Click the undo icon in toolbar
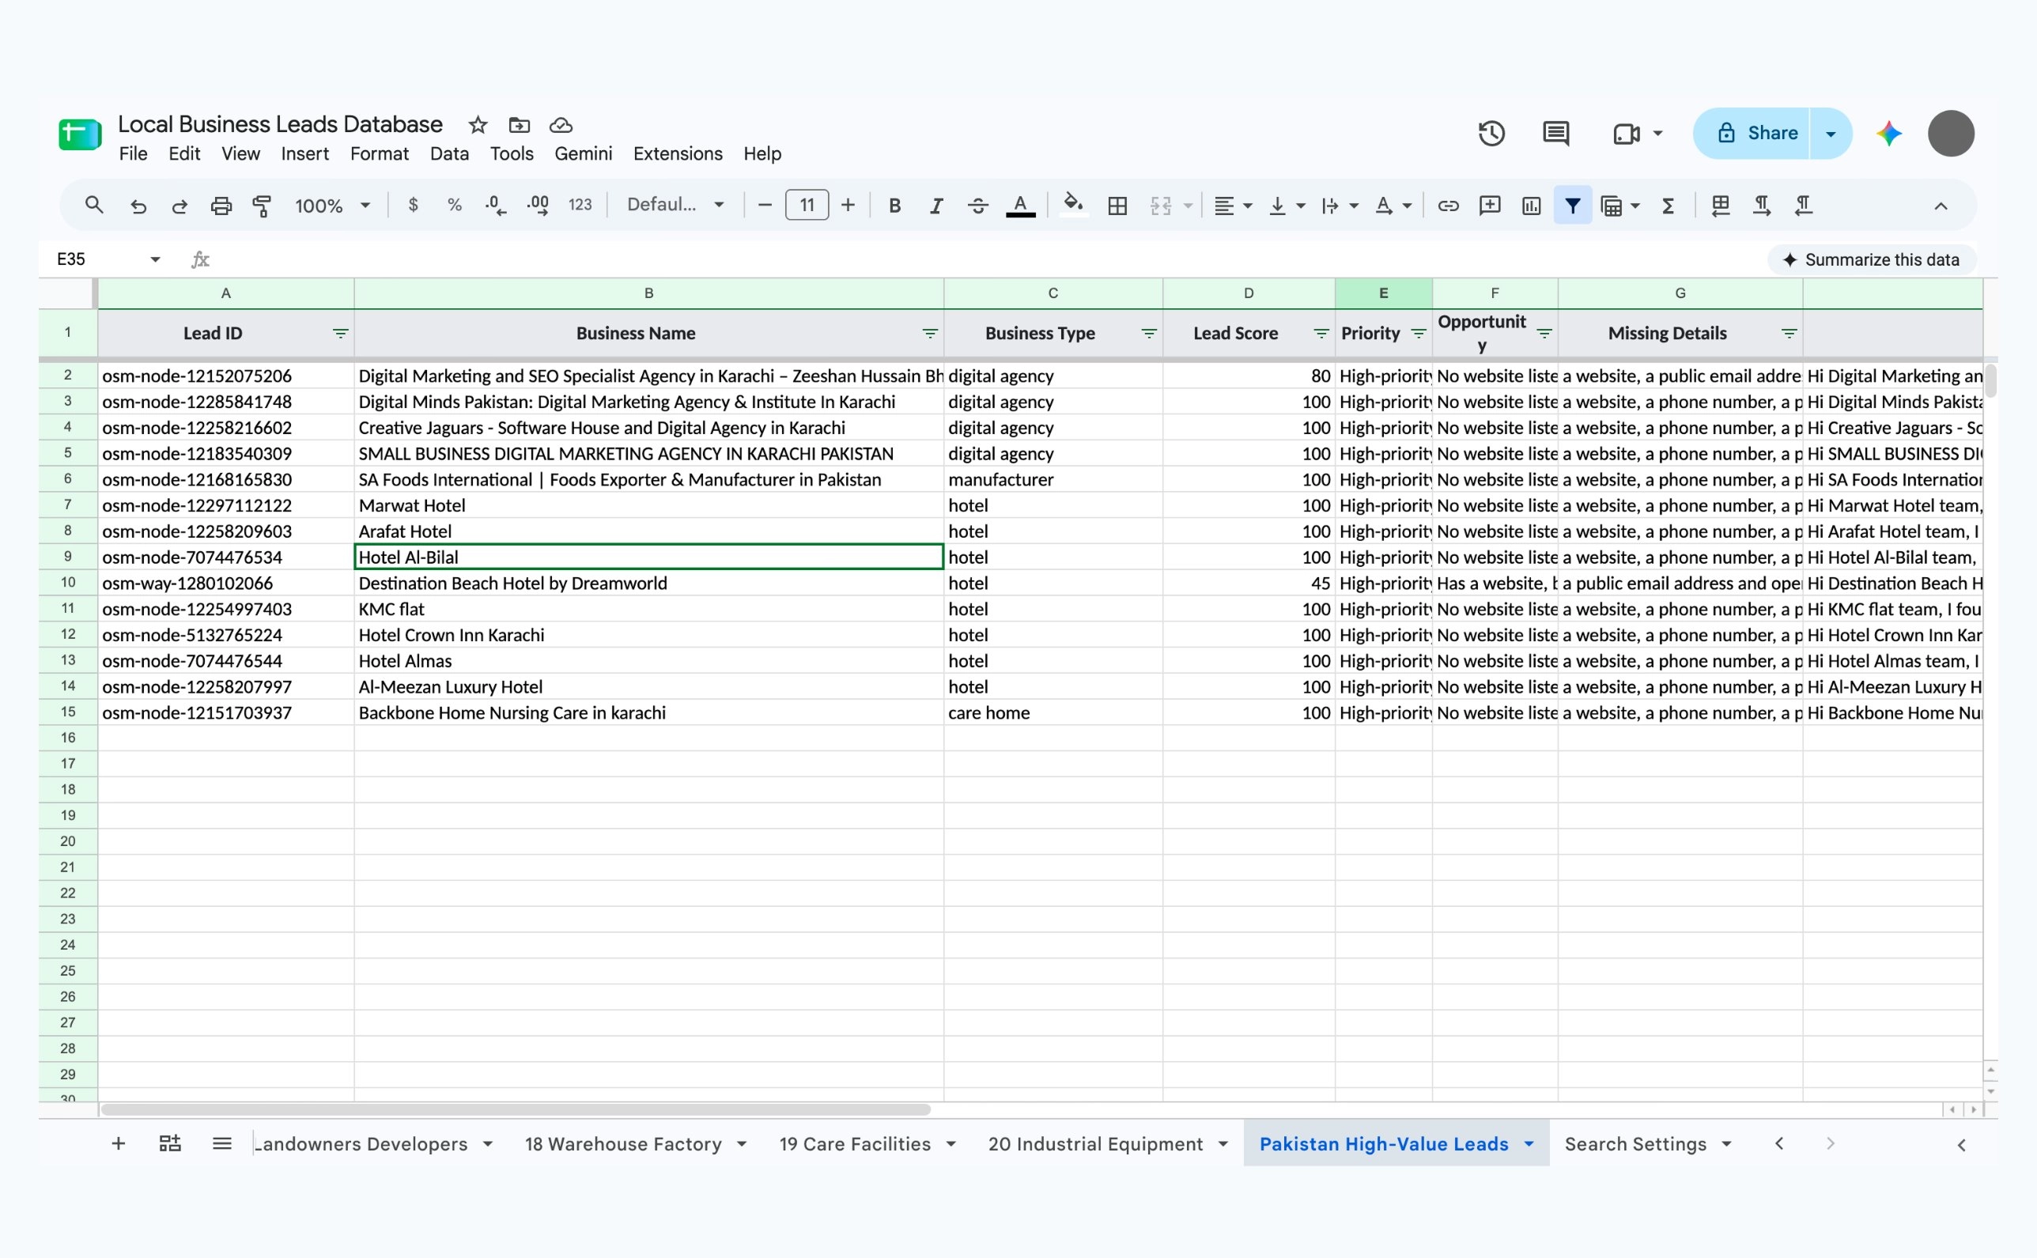 [138, 206]
